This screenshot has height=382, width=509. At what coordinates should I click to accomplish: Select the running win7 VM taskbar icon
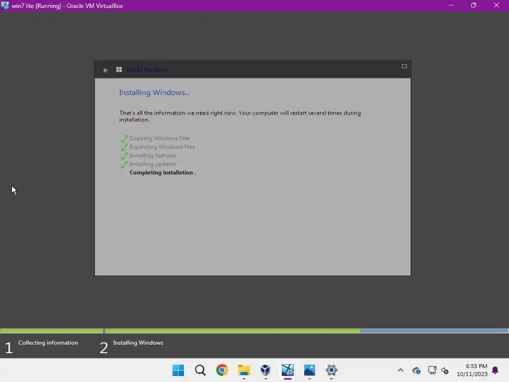click(288, 370)
